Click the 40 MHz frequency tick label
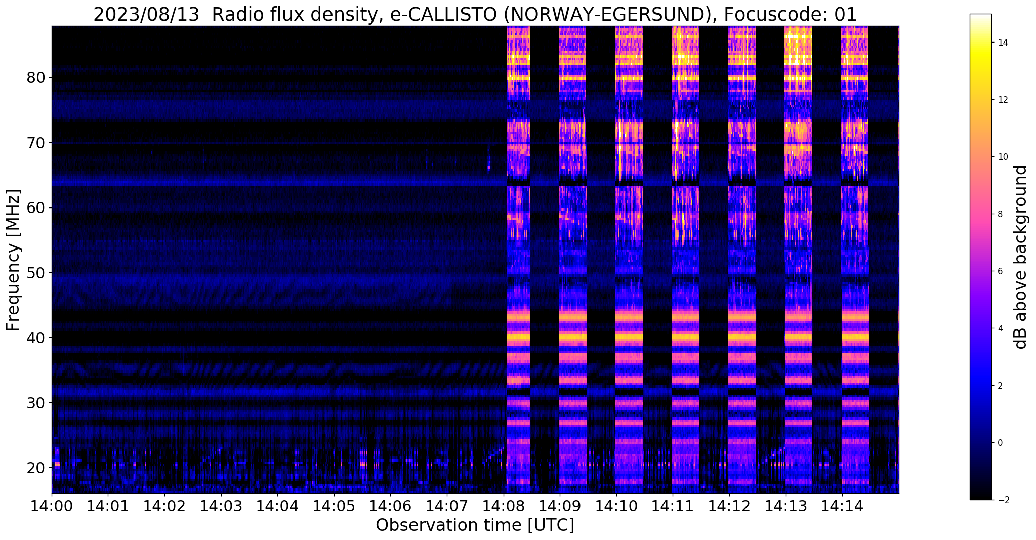This screenshot has height=540, width=1036. [36, 338]
